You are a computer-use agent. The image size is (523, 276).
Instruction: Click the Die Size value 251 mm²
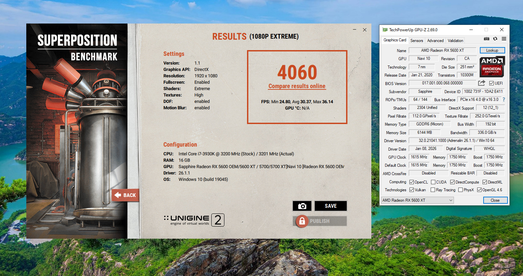(467, 67)
